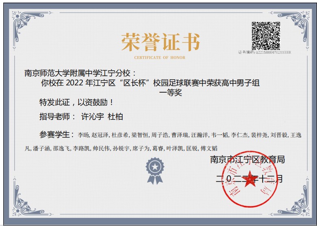Click the student name 李路凯

(x=81, y=149)
